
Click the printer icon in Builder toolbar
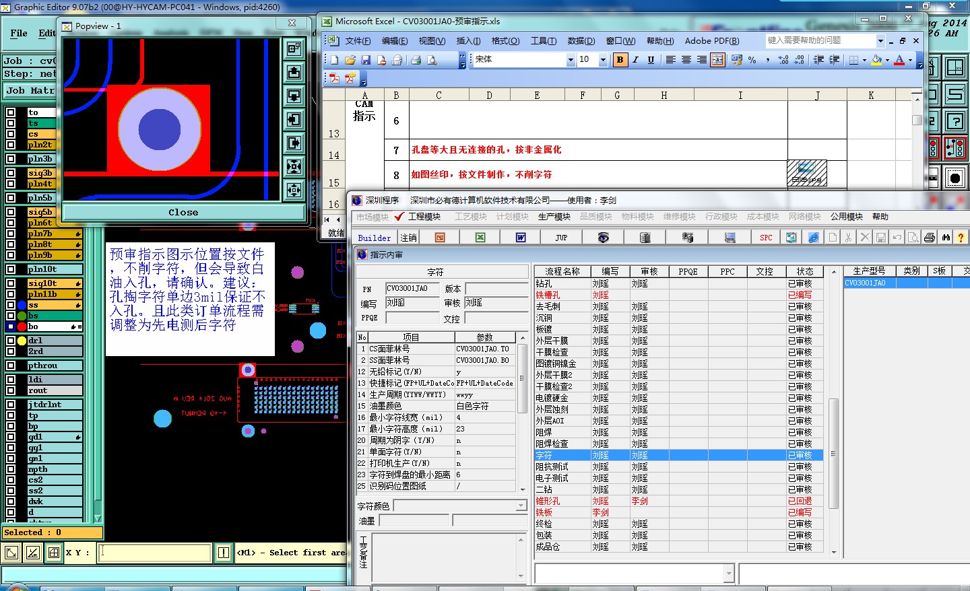[x=930, y=238]
